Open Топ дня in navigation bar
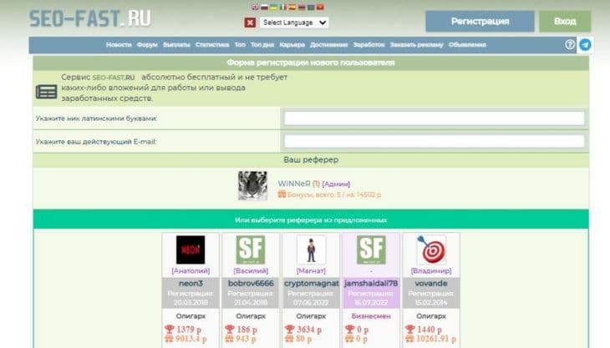The image size is (610, 348). coord(262,45)
